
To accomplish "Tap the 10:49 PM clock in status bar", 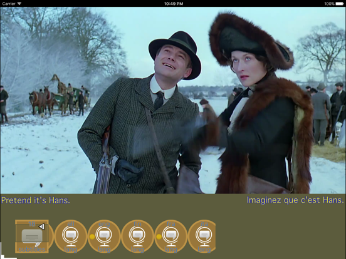I will pyautogui.click(x=174, y=4).
